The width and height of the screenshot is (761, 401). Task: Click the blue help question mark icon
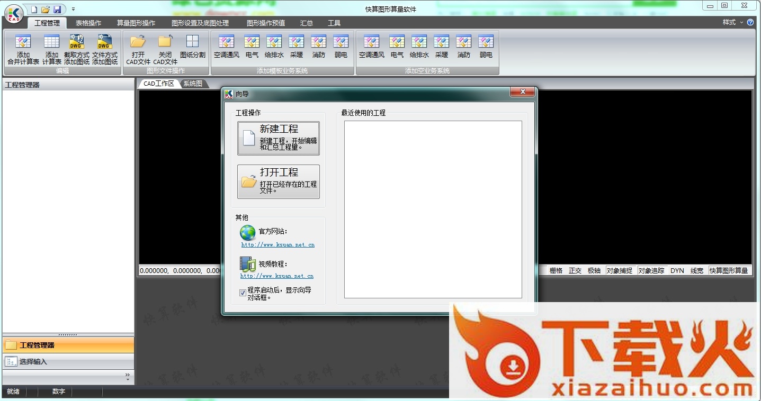click(750, 22)
